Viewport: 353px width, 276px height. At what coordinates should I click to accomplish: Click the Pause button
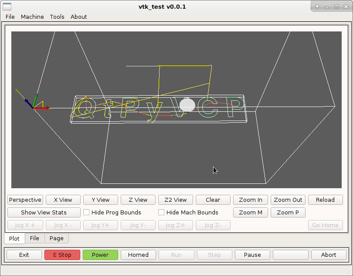[252, 255]
